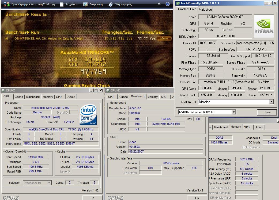Click the GPU name field NVIDIA GeForce 8600M GT
The width and height of the screenshot is (279, 200).
[x=225, y=17]
